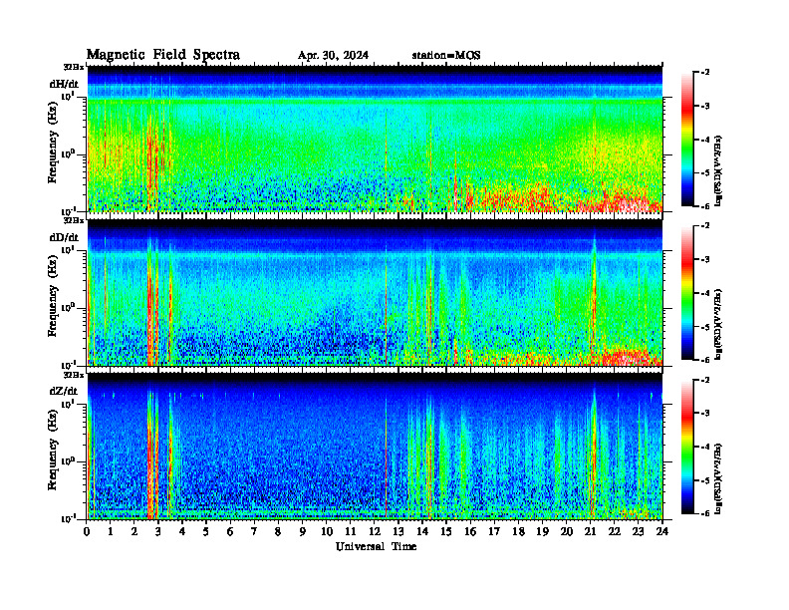Image resolution: width=789 pixels, height=610 pixels.
Task: Click the "Universal Time" axis title
Action: click(x=376, y=546)
